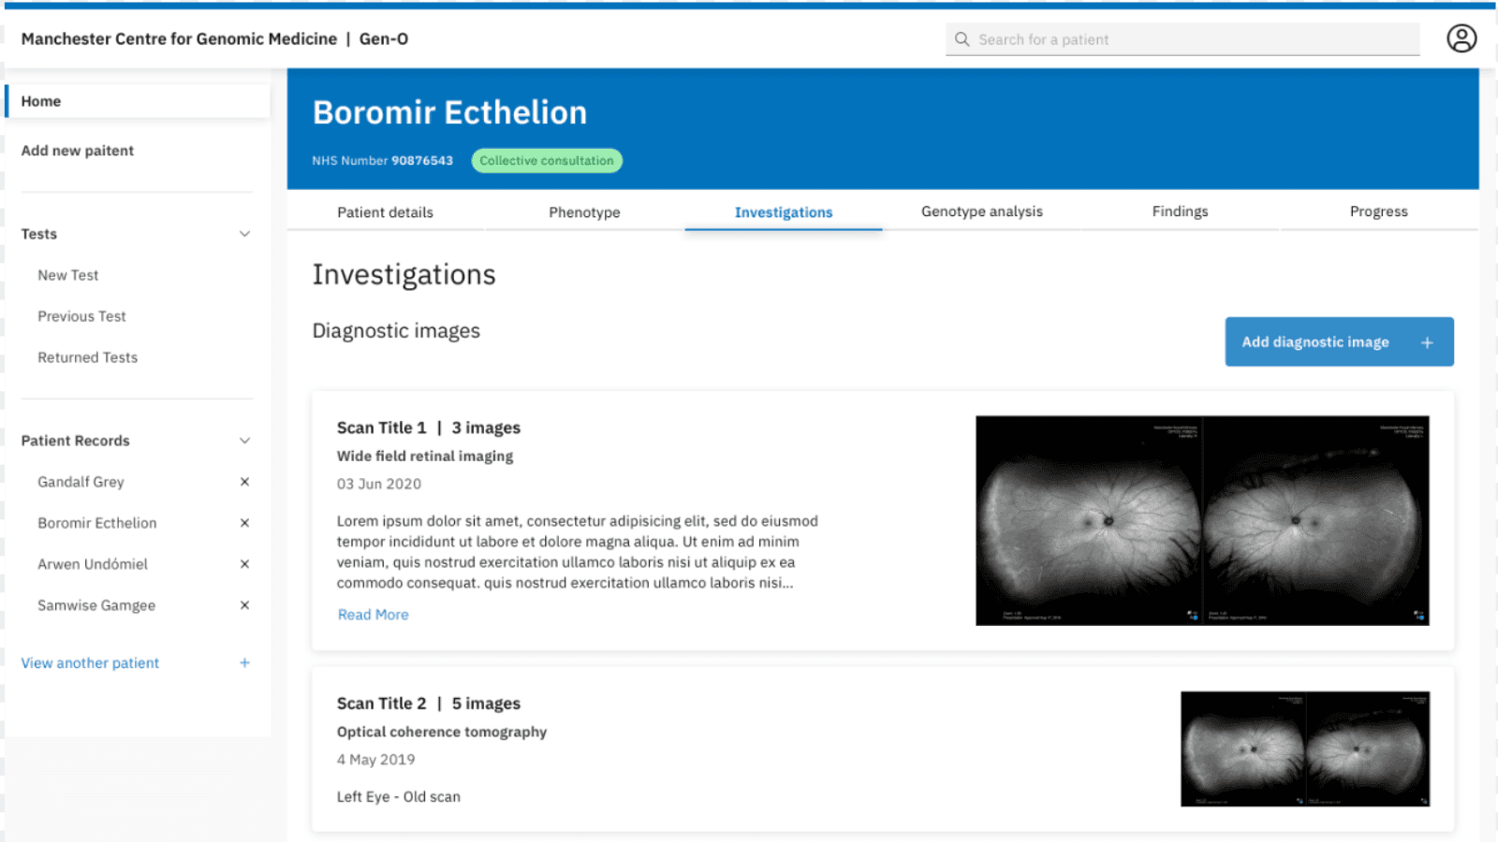This screenshot has width=1498, height=842.
Task: Click the search magnifier icon
Action: tap(962, 39)
